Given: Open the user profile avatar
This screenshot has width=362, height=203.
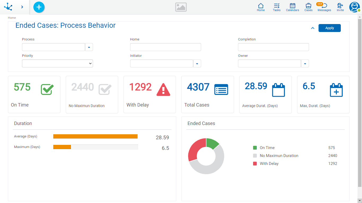Looking at the screenshot, I should 354,7.
